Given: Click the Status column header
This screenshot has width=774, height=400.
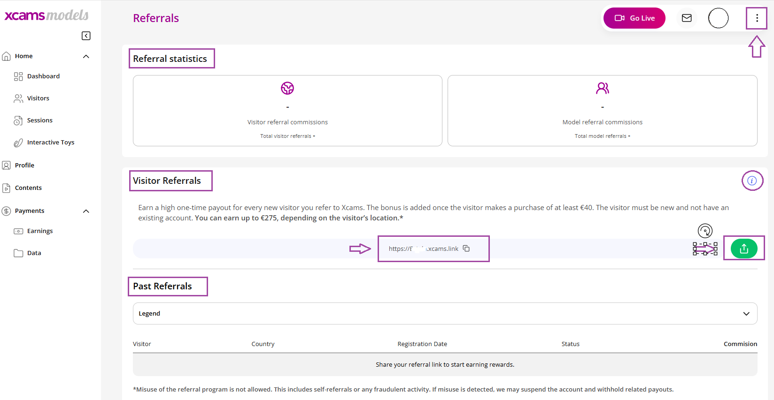Looking at the screenshot, I should point(570,344).
